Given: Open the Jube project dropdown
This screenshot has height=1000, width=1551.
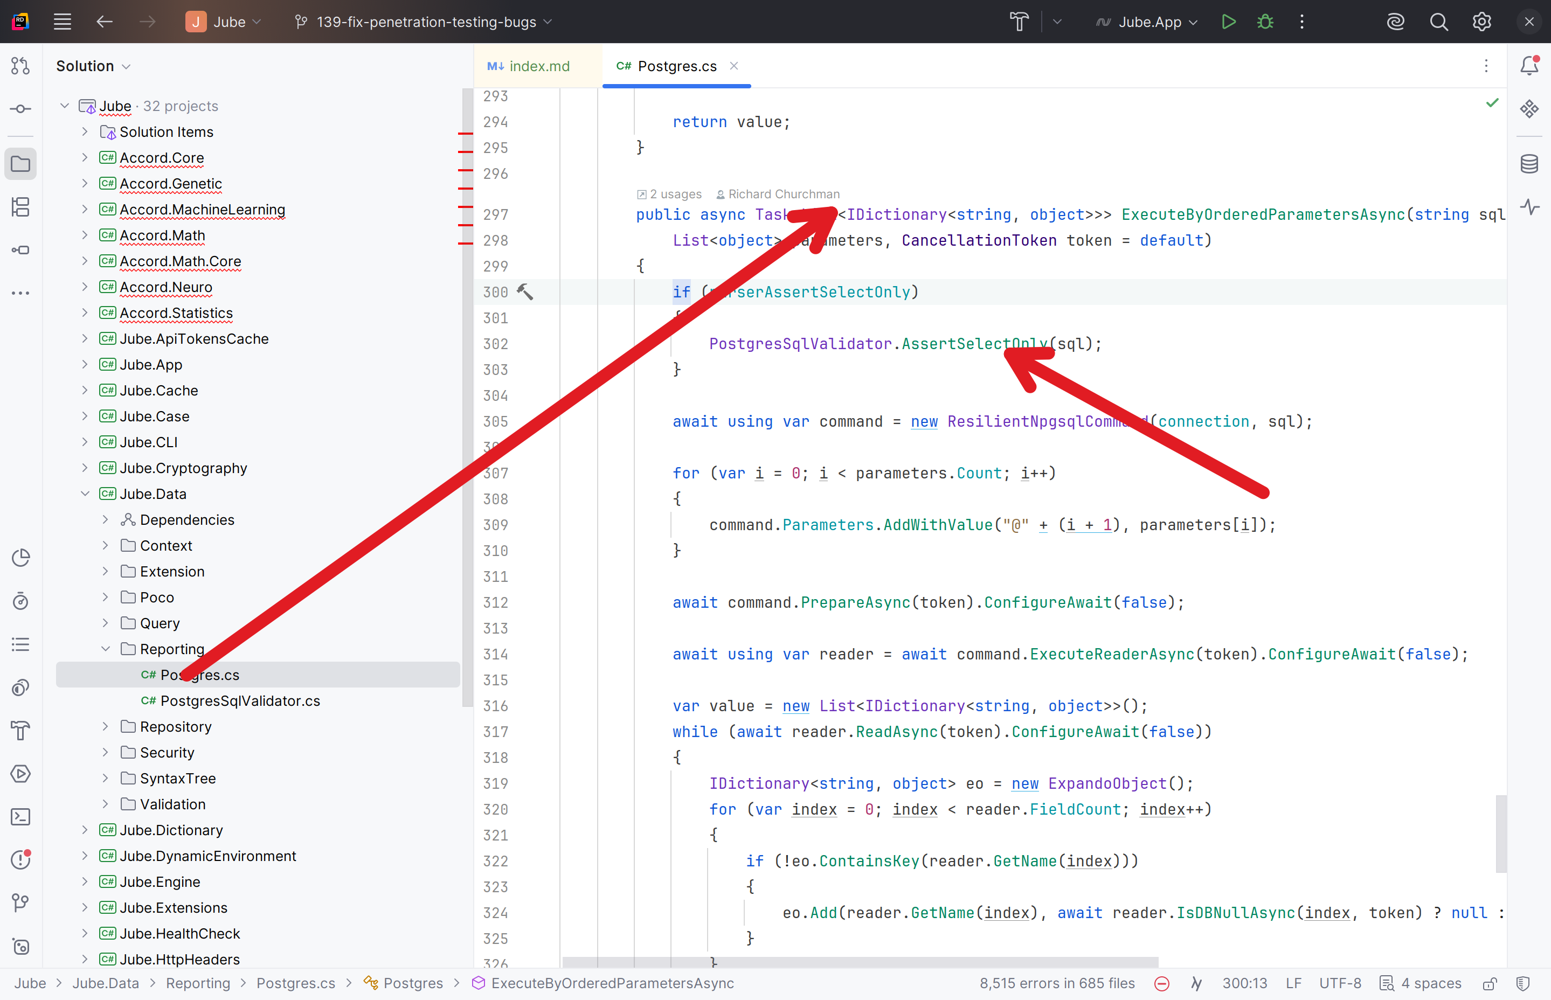Looking at the screenshot, I should [x=224, y=22].
